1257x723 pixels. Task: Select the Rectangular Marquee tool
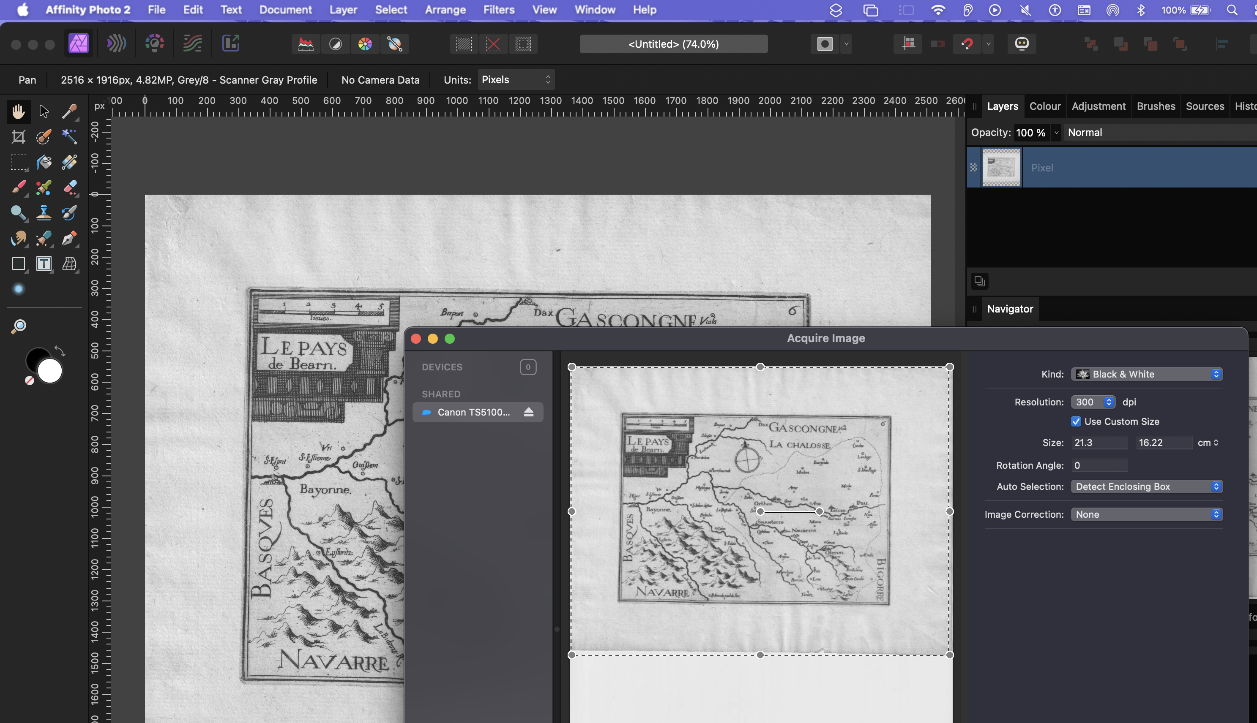pos(18,162)
